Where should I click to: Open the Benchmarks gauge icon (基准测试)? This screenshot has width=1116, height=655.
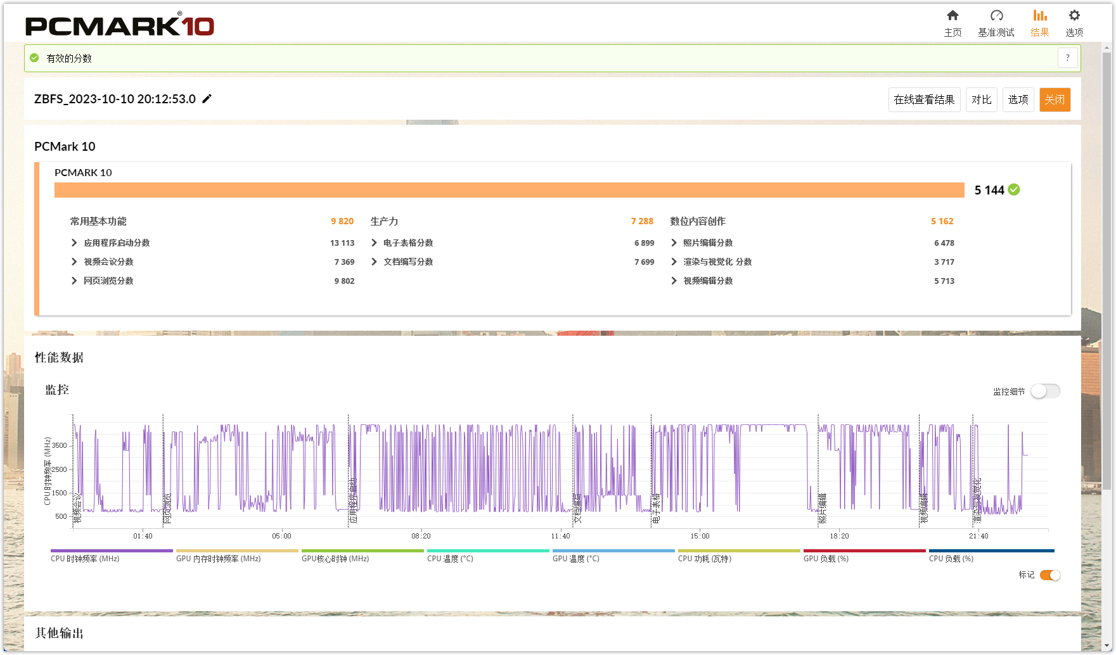pos(996,16)
